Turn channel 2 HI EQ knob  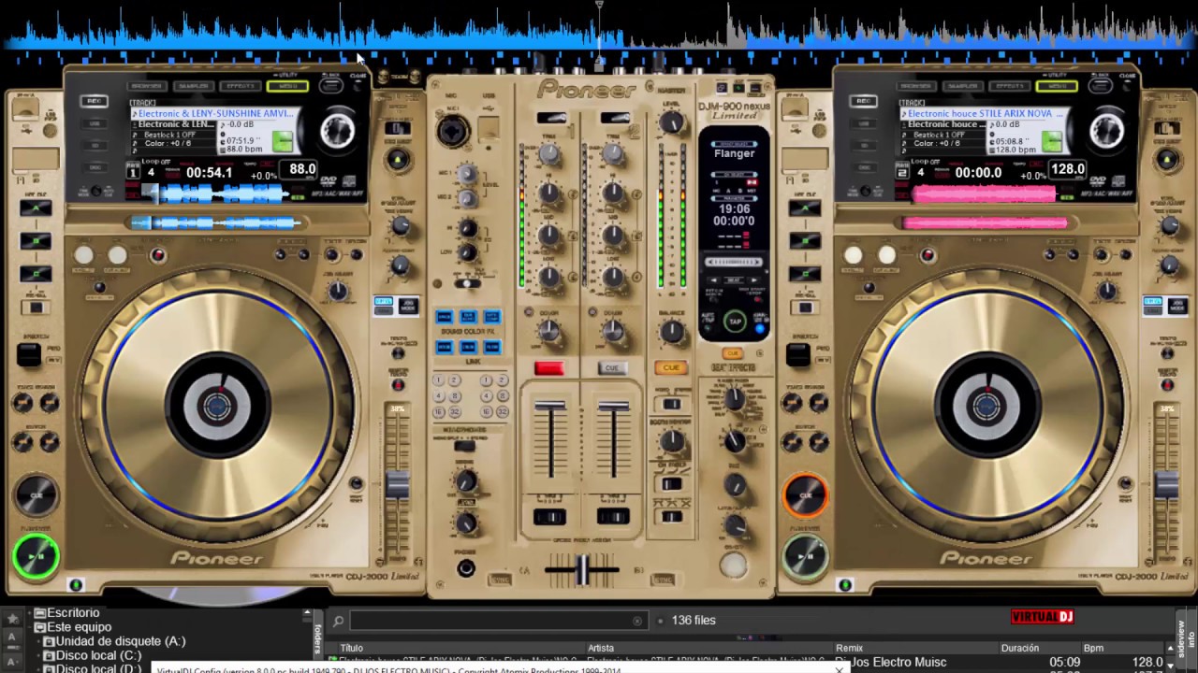coord(613,194)
